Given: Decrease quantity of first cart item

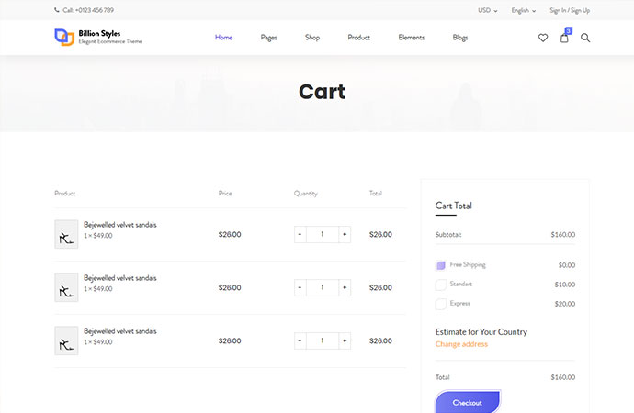Looking at the screenshot, I should pyautogui.click(x=300, y=234).
